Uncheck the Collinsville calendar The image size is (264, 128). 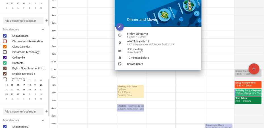[5, 57]
